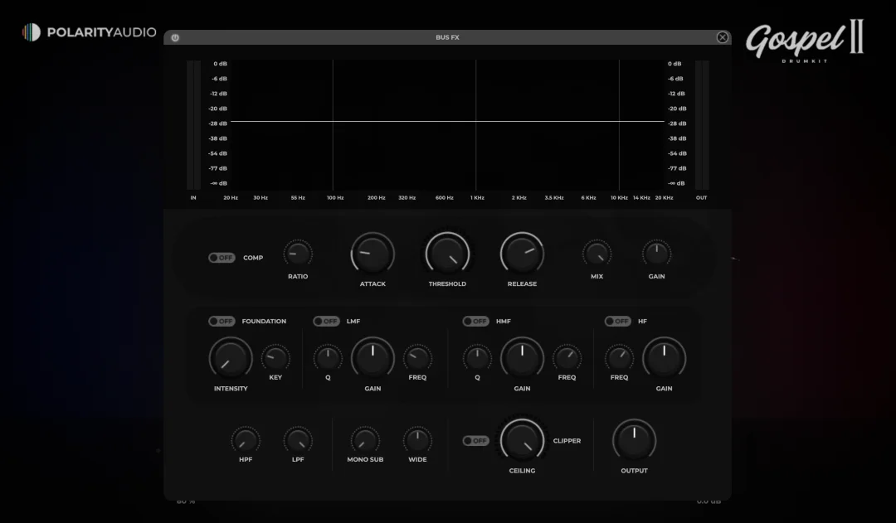Switch on the HF band
Viewport: 896px width, 523px height.
click(x=617, y=322)
